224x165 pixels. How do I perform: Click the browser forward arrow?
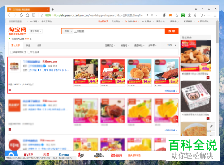(x=15, y=15)
